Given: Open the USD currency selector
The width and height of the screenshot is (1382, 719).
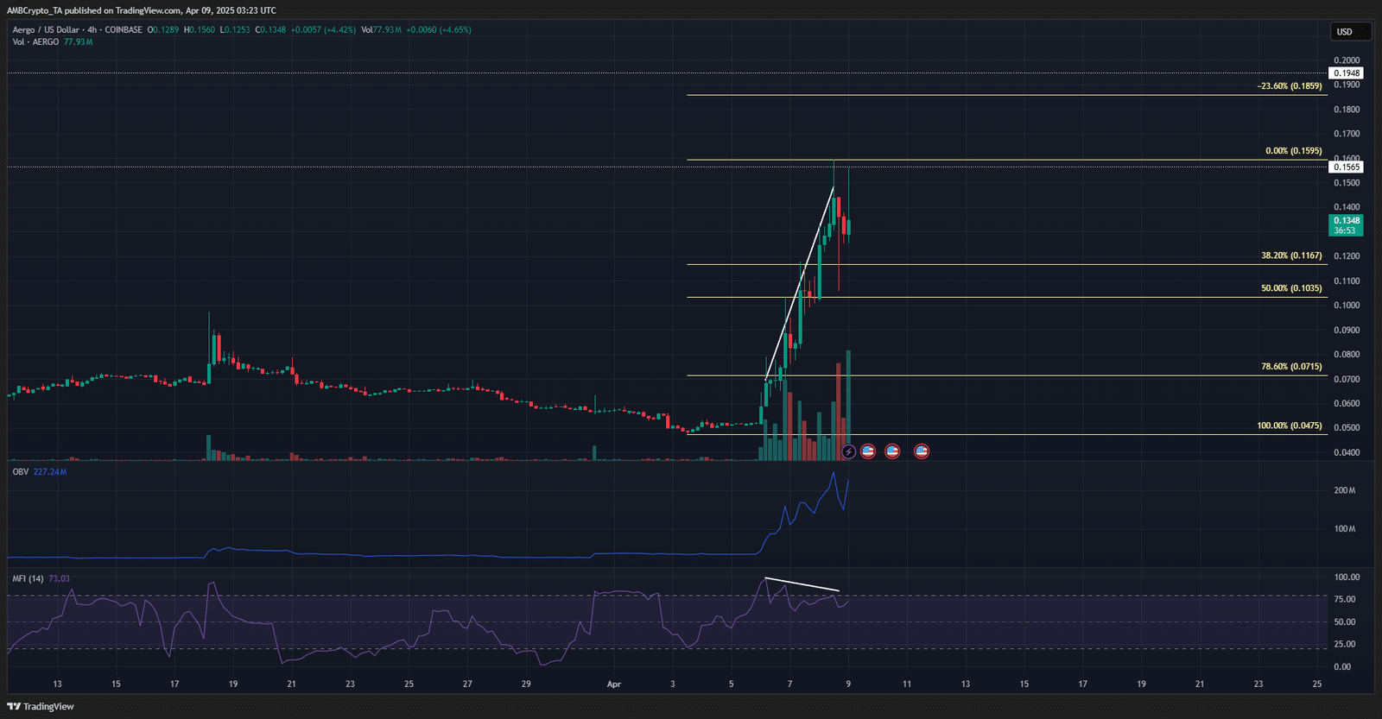Looking at the screenshot, I should point(1349,32).
